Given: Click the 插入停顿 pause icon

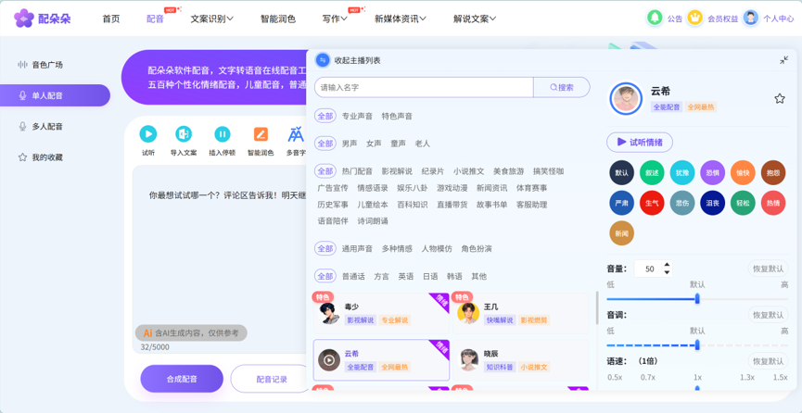Looking at the screenshot, I should (222, 134).
